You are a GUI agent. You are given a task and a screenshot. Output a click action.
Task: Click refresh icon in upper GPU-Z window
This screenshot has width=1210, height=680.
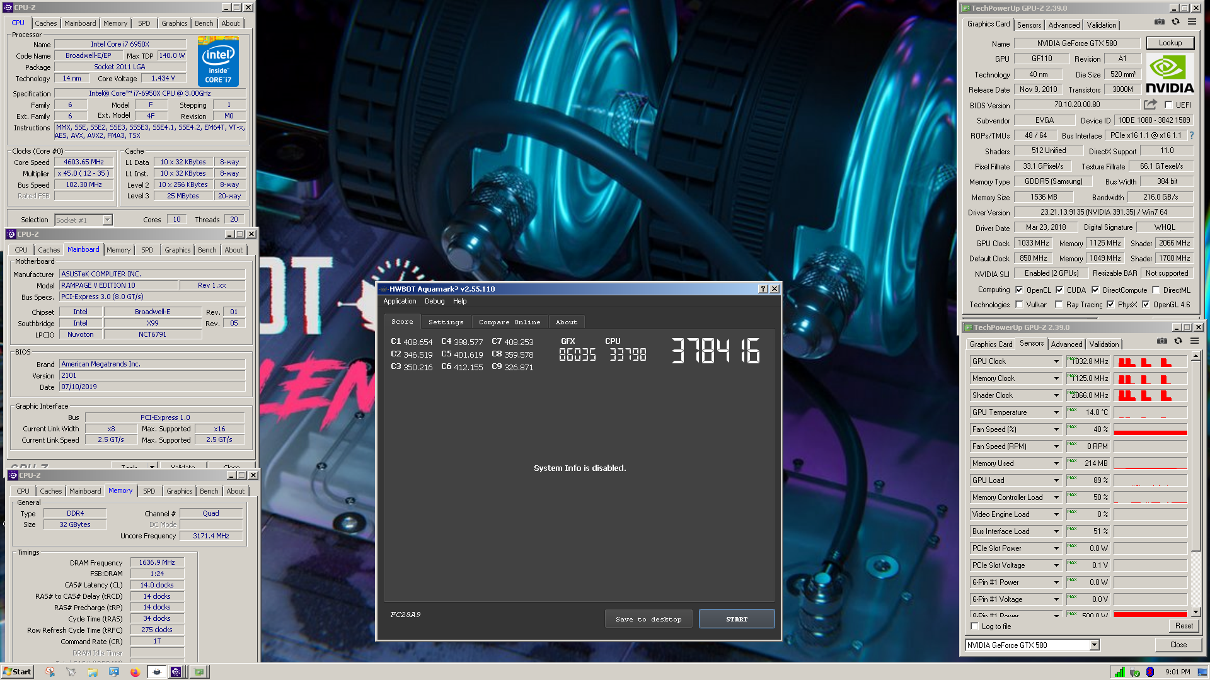pyautogui.click(x=1175, y=22)
